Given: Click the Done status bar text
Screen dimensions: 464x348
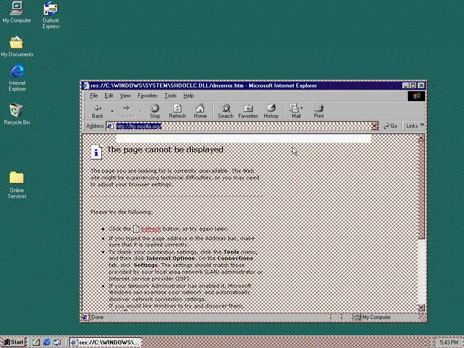Looking at the screenshot, I should coord(97,317).
